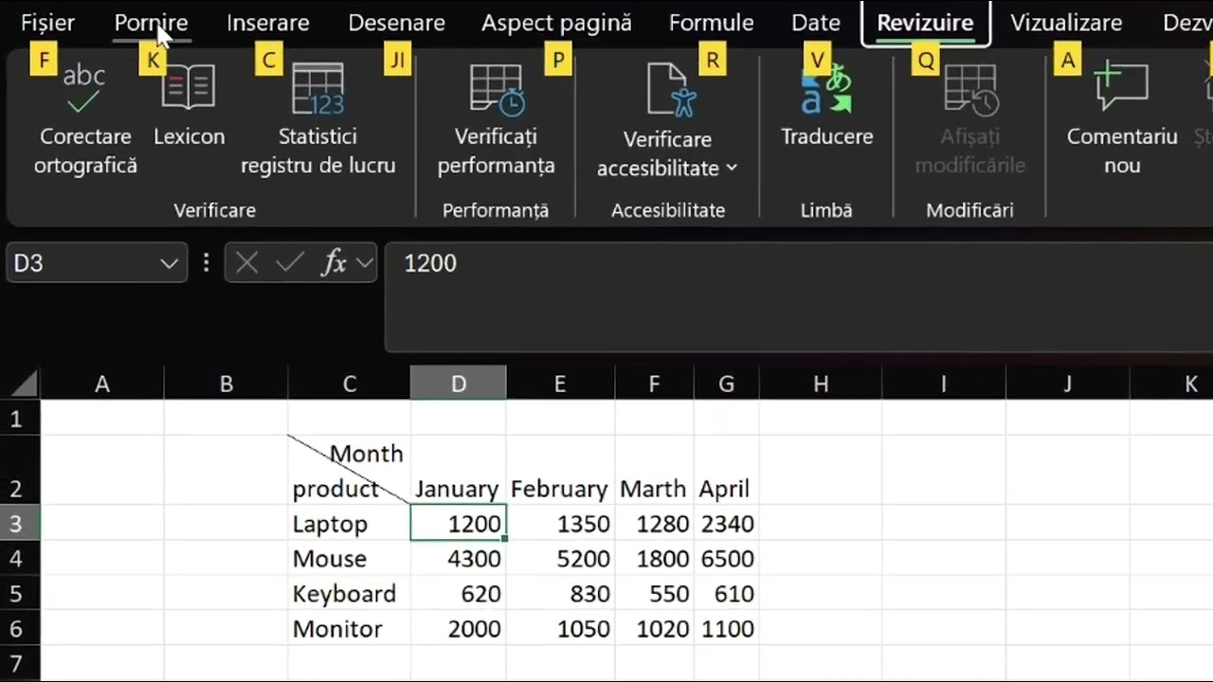Run Corectare ortografică spell check
Screen dimensions: 1213x682
point(85,119)
